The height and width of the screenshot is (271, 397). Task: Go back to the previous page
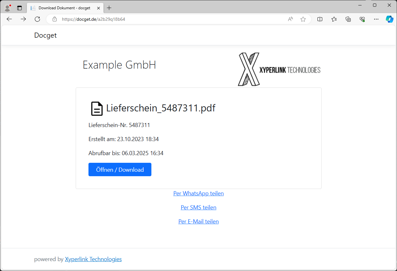9,19
